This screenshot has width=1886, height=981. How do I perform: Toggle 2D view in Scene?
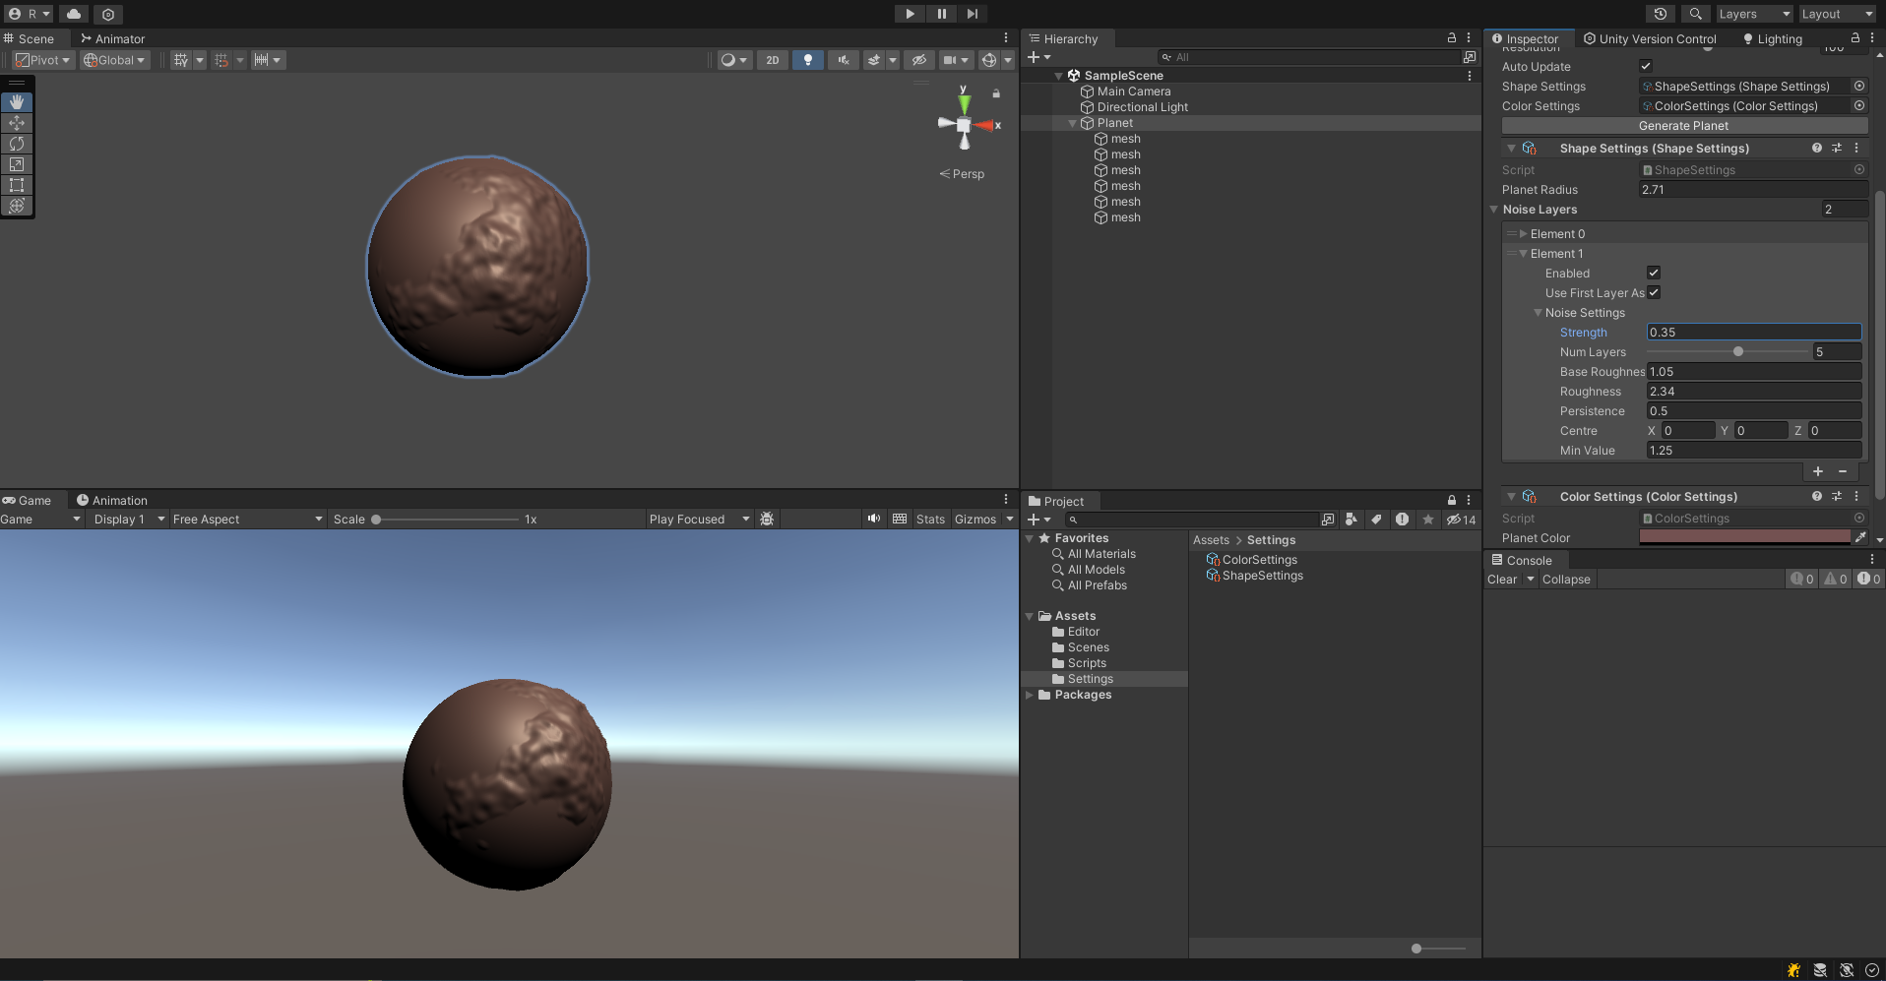[773, 60]
